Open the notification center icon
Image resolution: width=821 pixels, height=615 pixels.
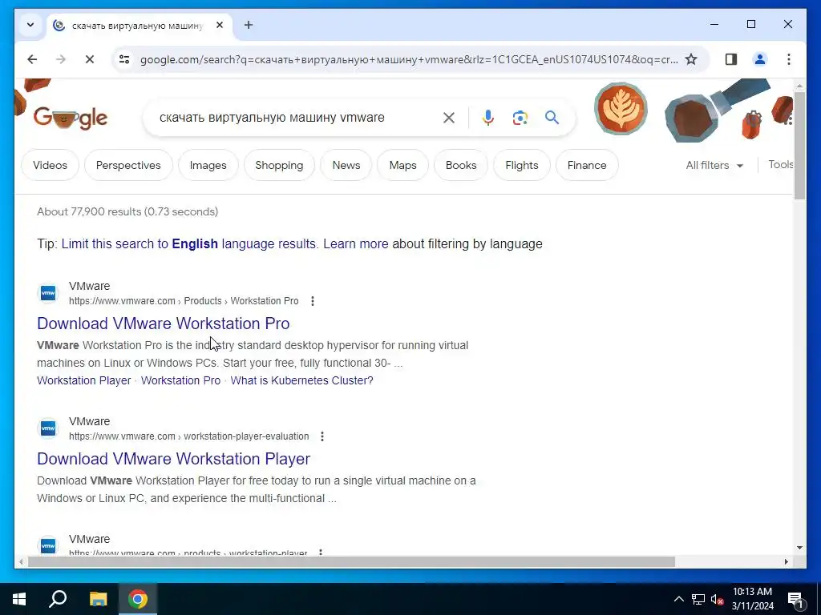click(796, 599)
